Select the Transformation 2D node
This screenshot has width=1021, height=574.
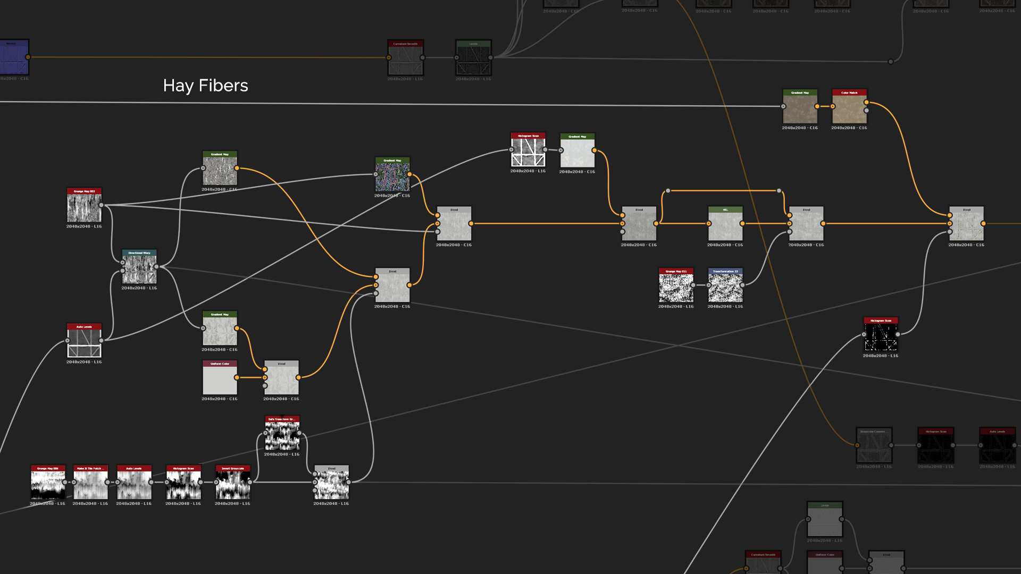[x=725, y=287]
